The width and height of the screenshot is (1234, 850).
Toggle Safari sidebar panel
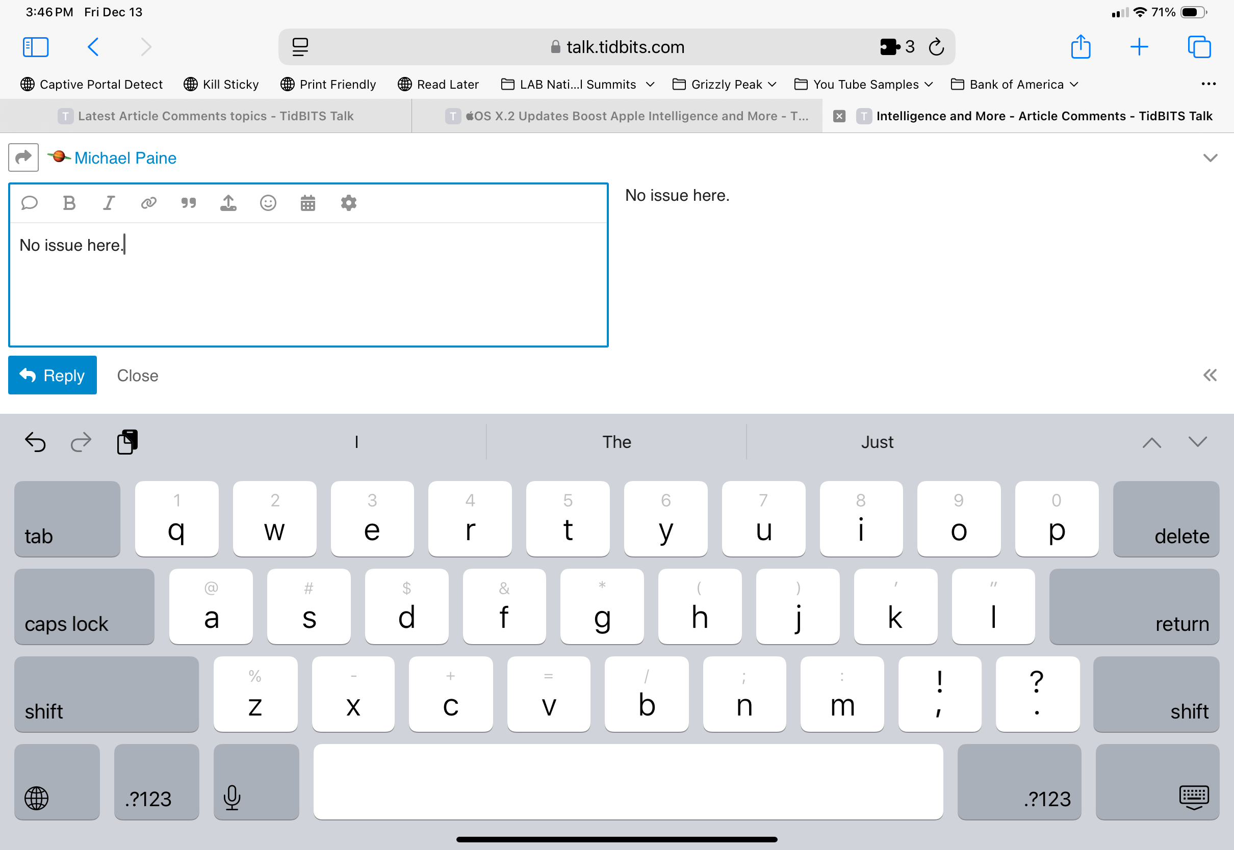pos(36,47)
